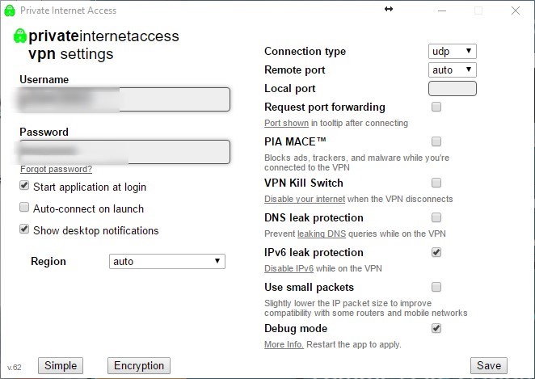Minimize the VPN settings window
Viewport: 535px width, 379px height.
pyautogui.click(x=442, y=11)
